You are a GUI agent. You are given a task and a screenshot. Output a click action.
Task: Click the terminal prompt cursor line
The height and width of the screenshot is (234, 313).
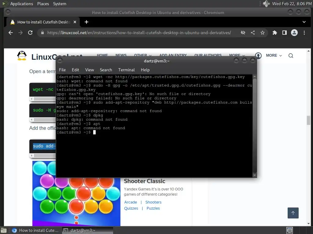click(x=76, y=132)
